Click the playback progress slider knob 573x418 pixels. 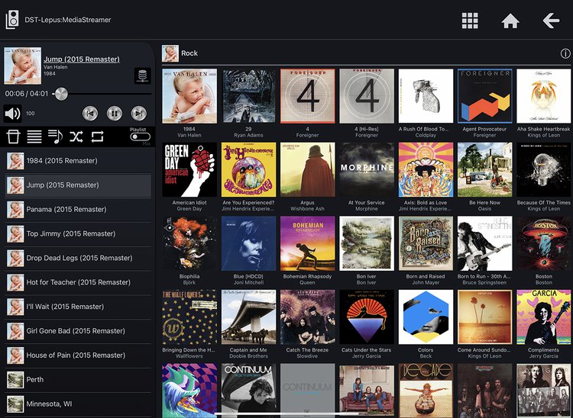click(x=60, y=94)
